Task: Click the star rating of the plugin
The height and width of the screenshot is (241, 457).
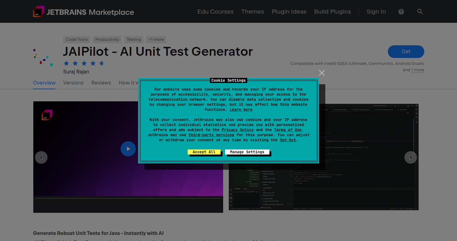Action: [84, 63]
